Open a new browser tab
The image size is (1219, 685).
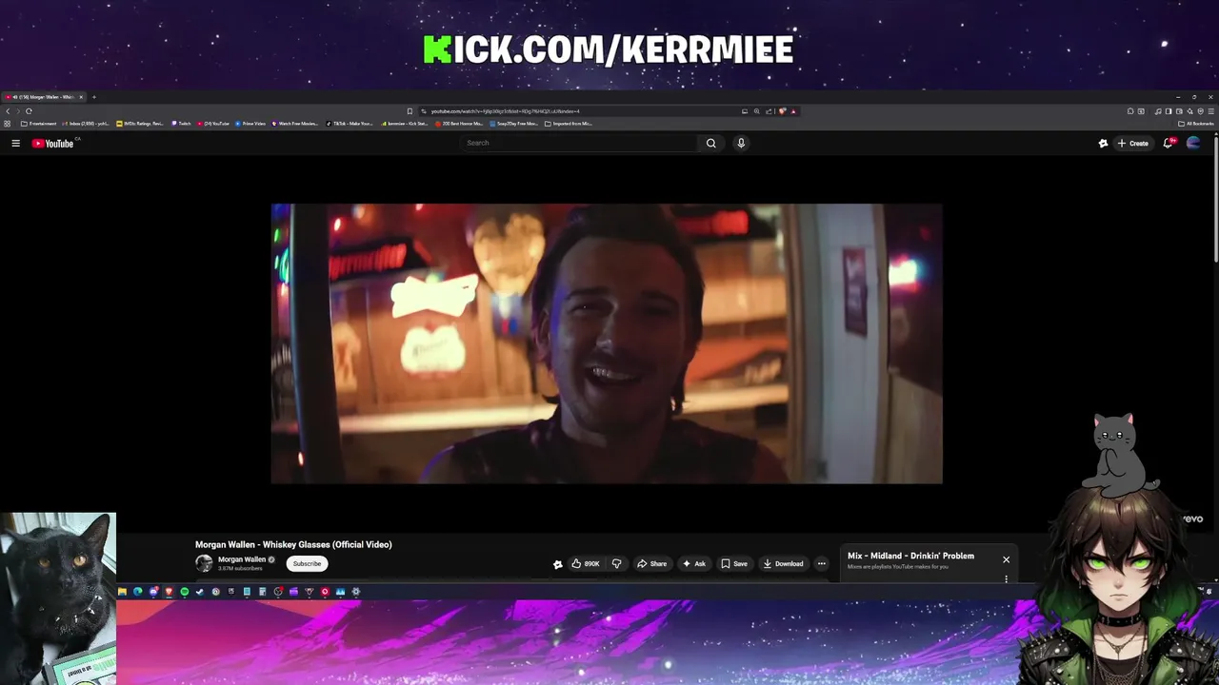(93, 97)
